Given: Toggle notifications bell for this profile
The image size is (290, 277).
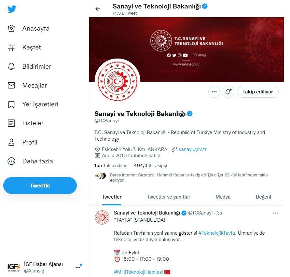Looking at the screenshot, I should (228, 92).
